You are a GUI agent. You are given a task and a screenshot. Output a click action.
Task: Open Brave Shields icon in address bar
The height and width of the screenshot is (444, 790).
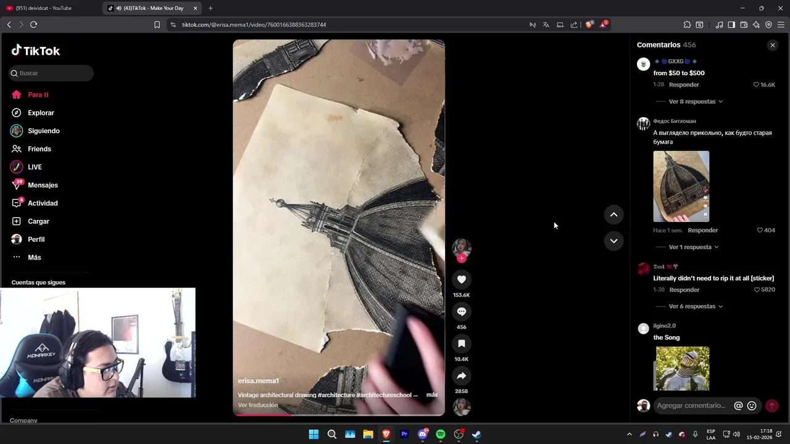point(589,25)
